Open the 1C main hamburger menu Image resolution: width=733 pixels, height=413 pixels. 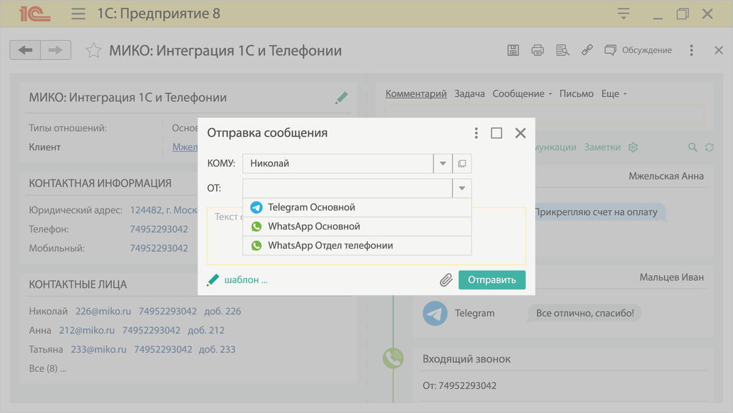(x=78, y=13)
